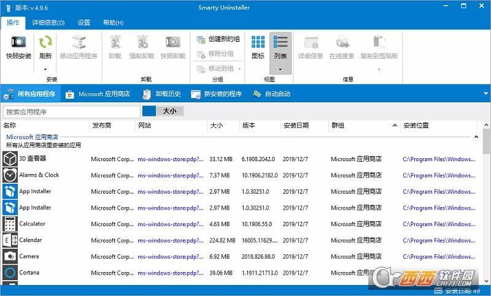The width and height of the screenshot is (491, 296).
Task: Click the 大小 button near search
Action: [x=170, y=111]
